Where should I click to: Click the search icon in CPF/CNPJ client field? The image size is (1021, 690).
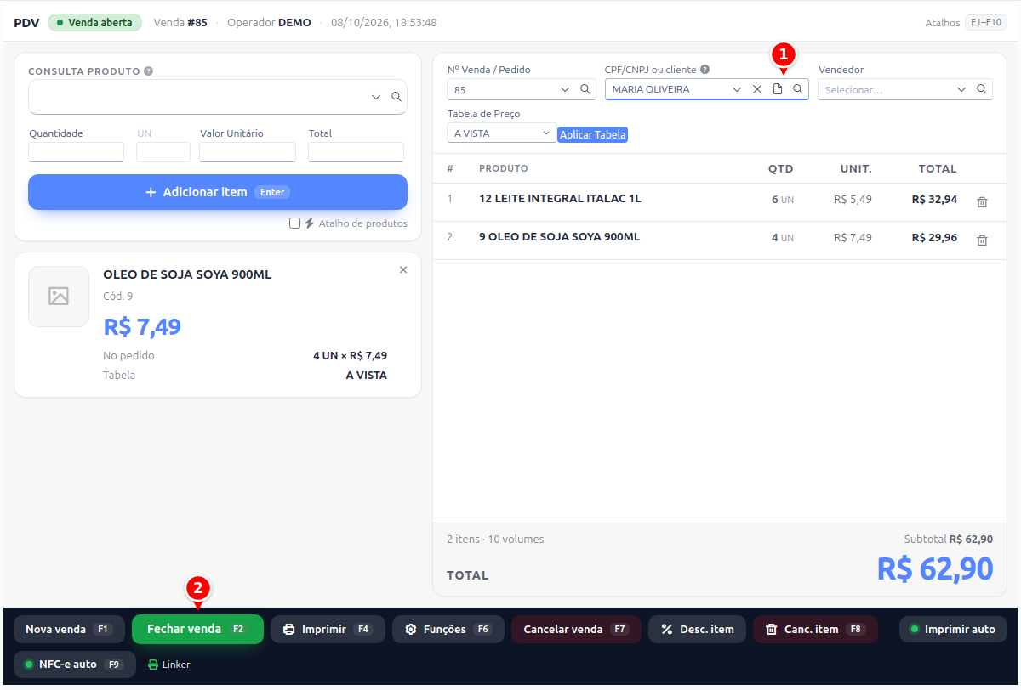[798, 89]
